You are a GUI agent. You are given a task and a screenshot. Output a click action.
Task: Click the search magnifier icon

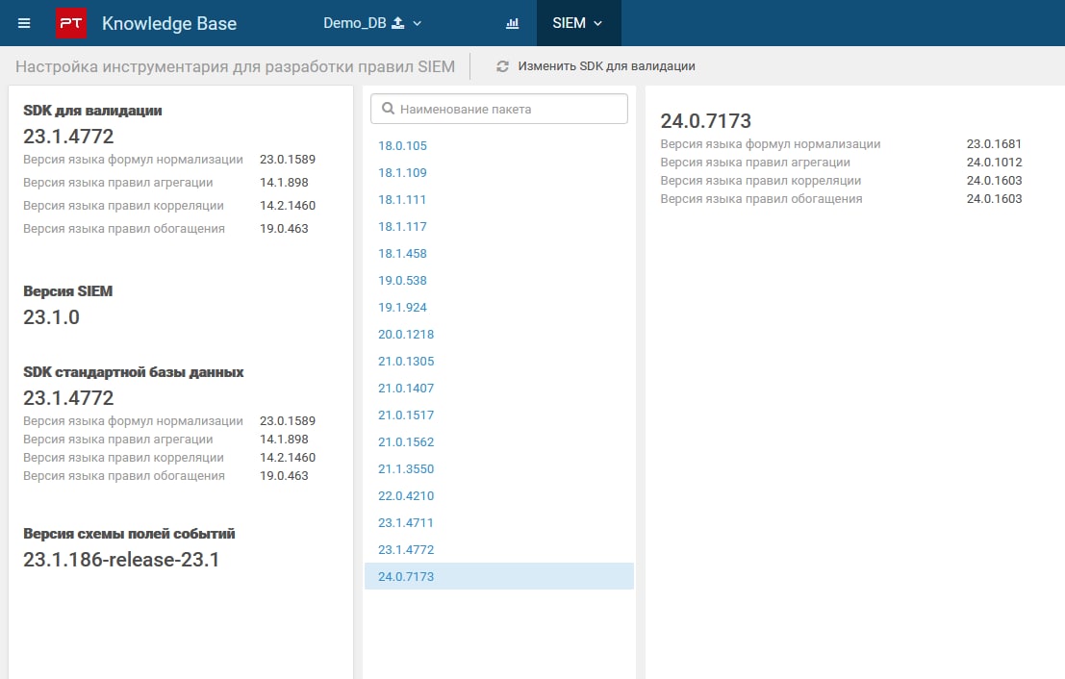[x=388, y=109]
